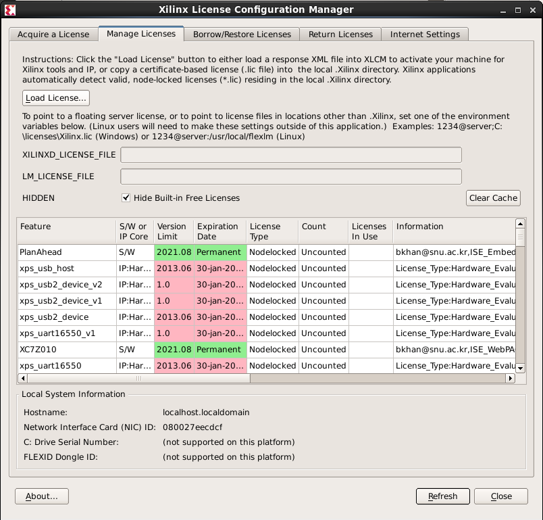Image resolution: width=543 pixels, height=520 pixels.
Task: Switch to the Borrow/Restore Licenses tab
Action: pyautogui.click(x=242, y=34)
